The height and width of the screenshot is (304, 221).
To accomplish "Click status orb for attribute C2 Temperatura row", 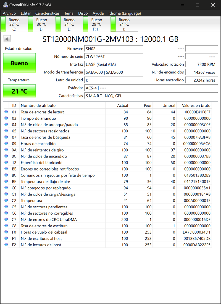I will [6, 200].
